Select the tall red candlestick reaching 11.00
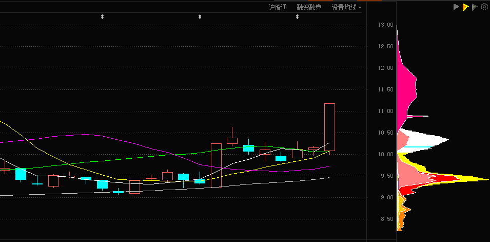The image size is (490, 242). click(x=329, y=127)
